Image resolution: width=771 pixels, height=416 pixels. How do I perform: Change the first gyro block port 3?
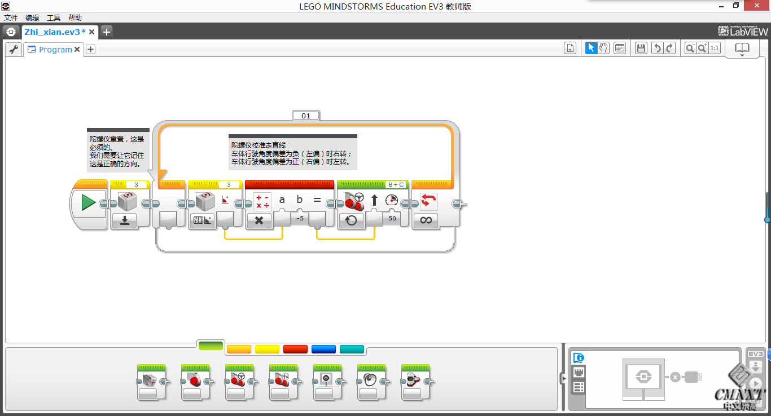point(136,184)
